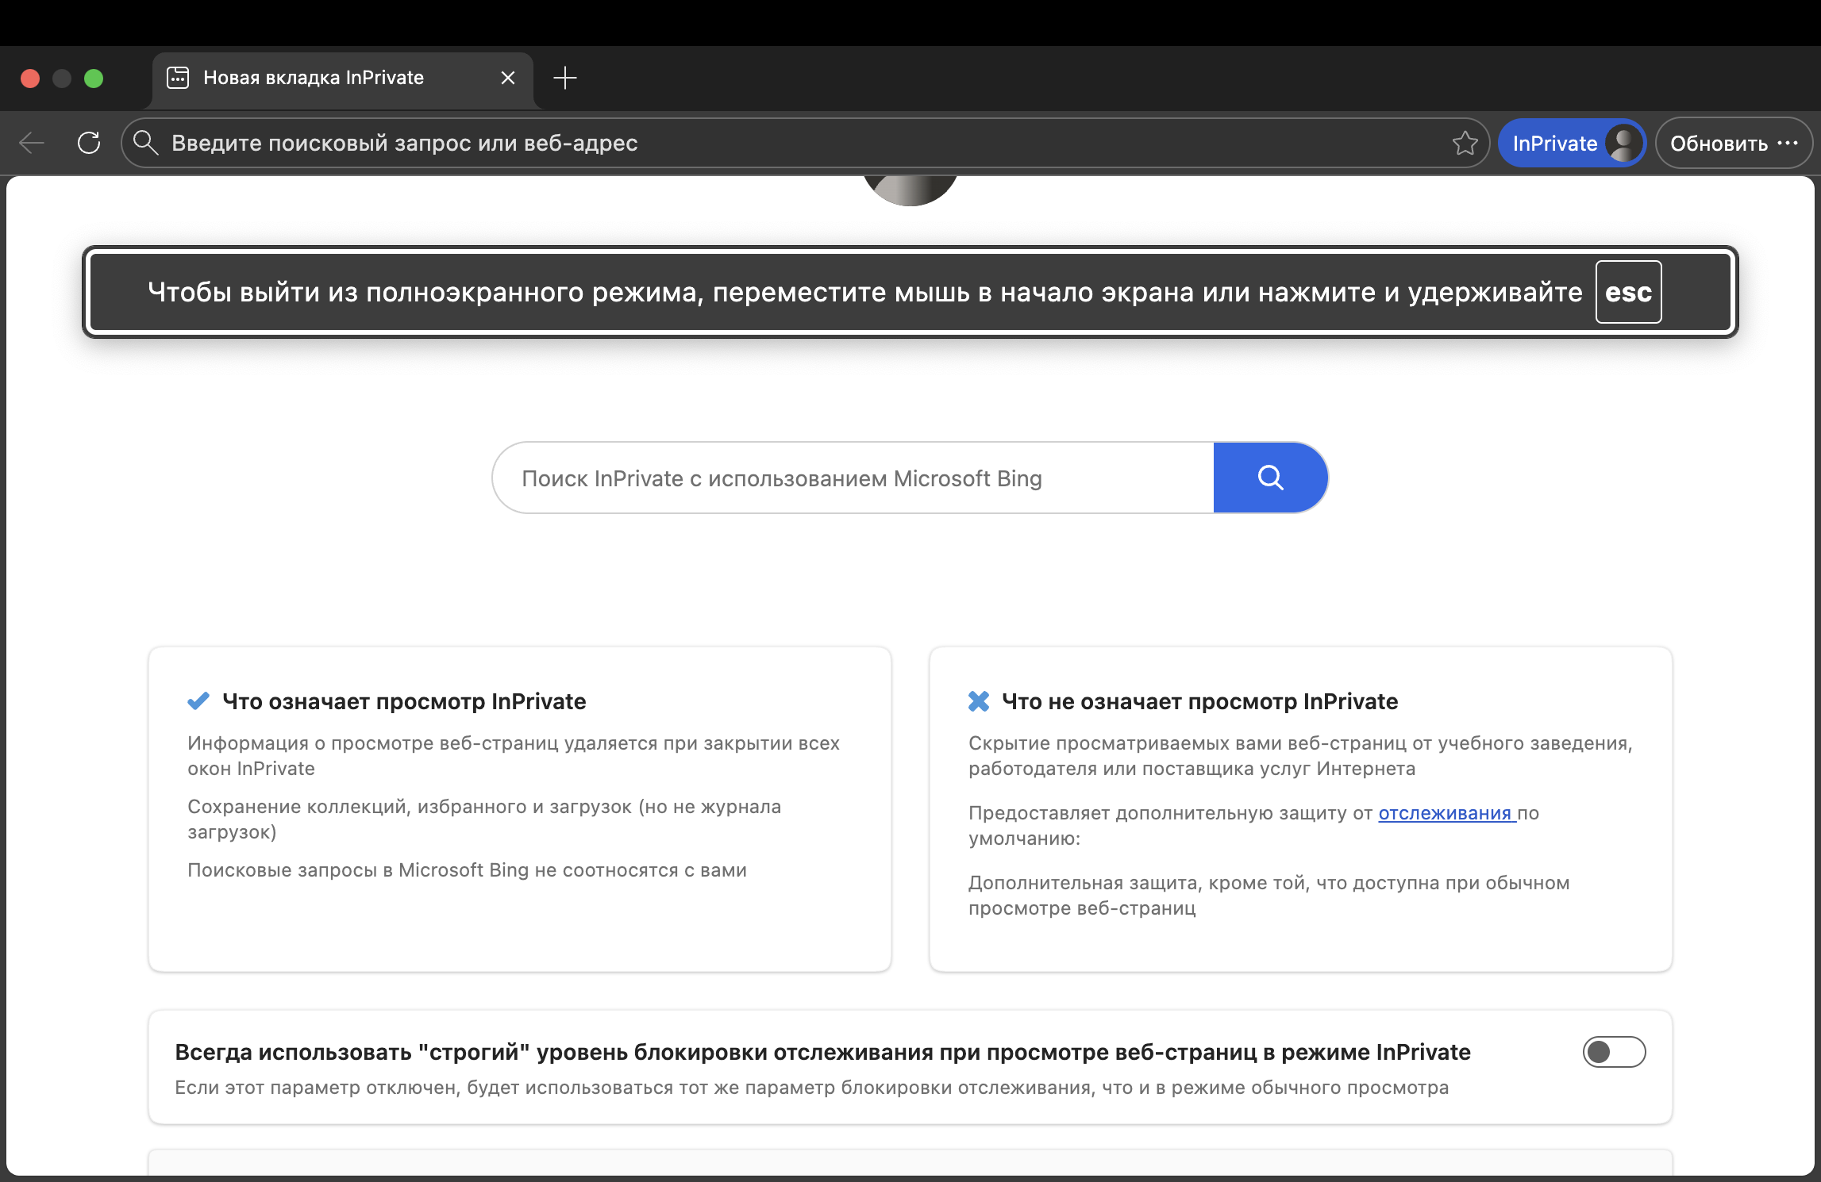1821x1182 pixels.
Task: Enable strict tracking prevention toggle
Action: click(x=1614, y=1052)
